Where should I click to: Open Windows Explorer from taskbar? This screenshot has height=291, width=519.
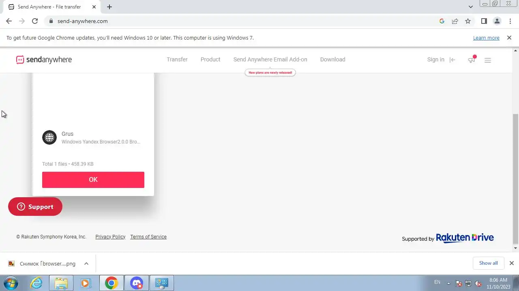click(x=61, y=283)
